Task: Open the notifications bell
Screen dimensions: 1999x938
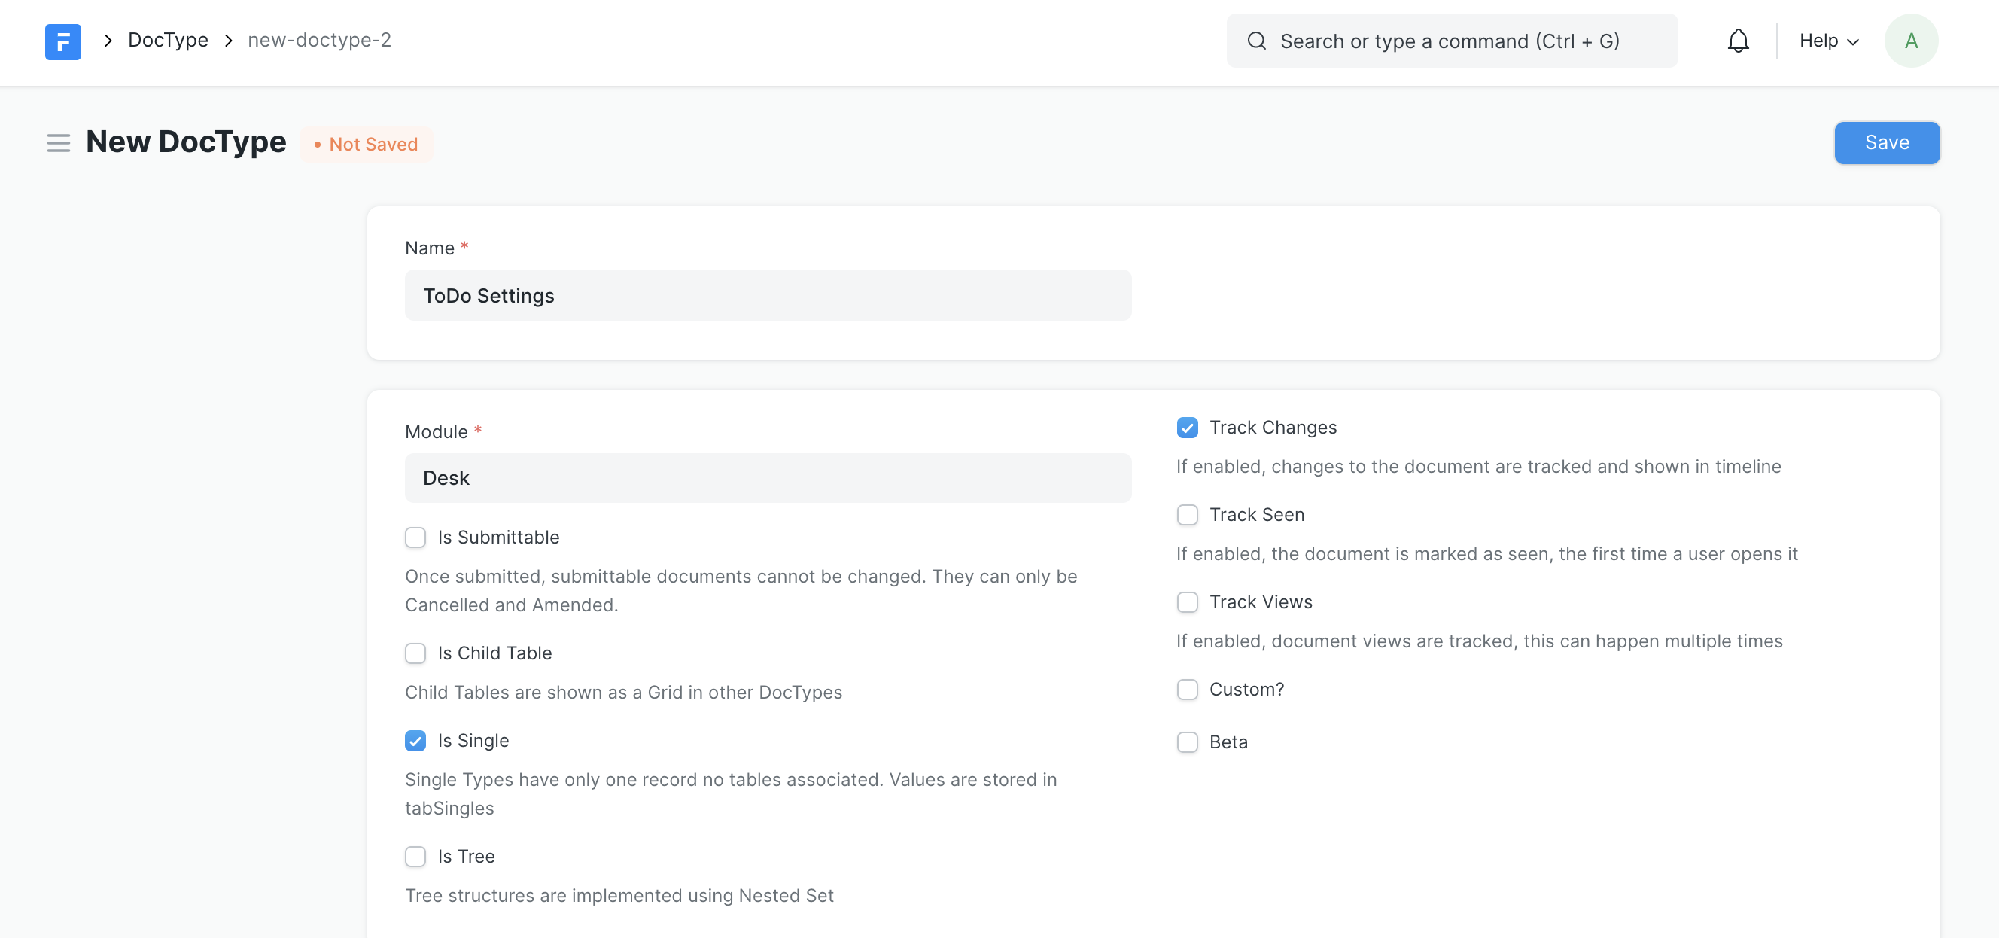Action: 1738,41
